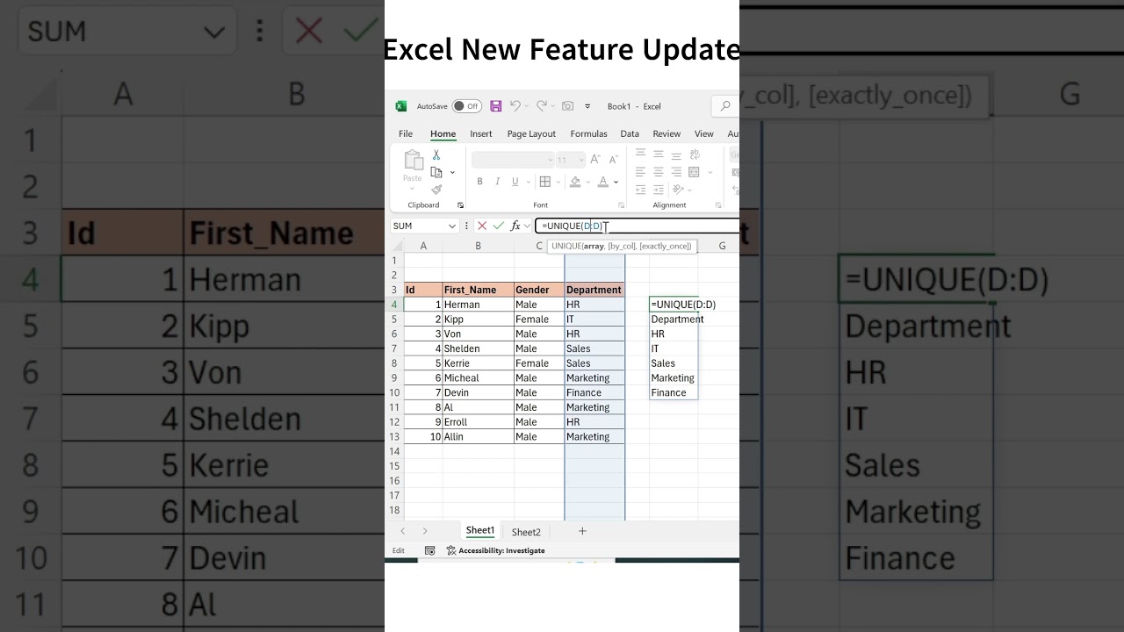This screenshot has width=1124, height=632.
Task: Open Font settings dialog launcher
Action: pos(620,205)
